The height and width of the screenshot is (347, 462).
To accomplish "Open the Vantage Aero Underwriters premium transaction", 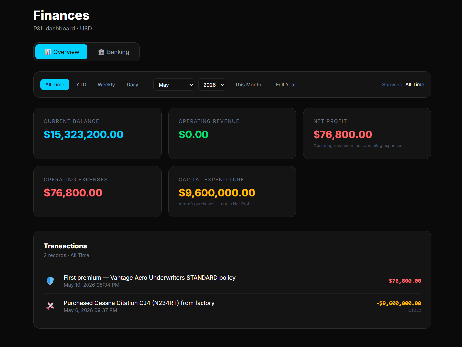I will (x=232, y=281).
